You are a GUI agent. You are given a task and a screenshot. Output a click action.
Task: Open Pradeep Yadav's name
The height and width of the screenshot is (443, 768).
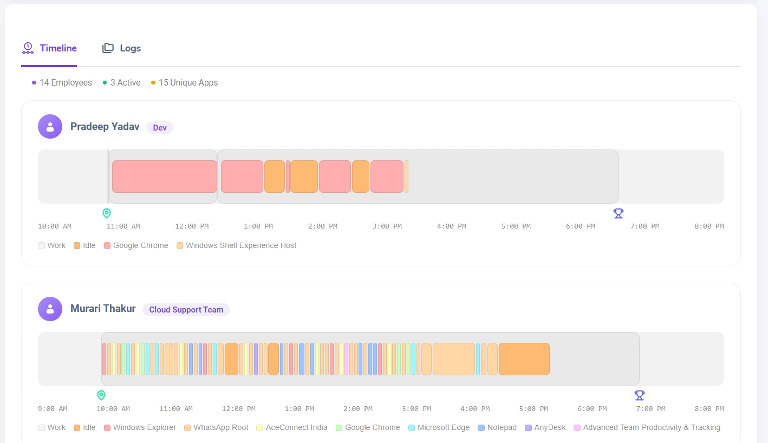point(105,127)
